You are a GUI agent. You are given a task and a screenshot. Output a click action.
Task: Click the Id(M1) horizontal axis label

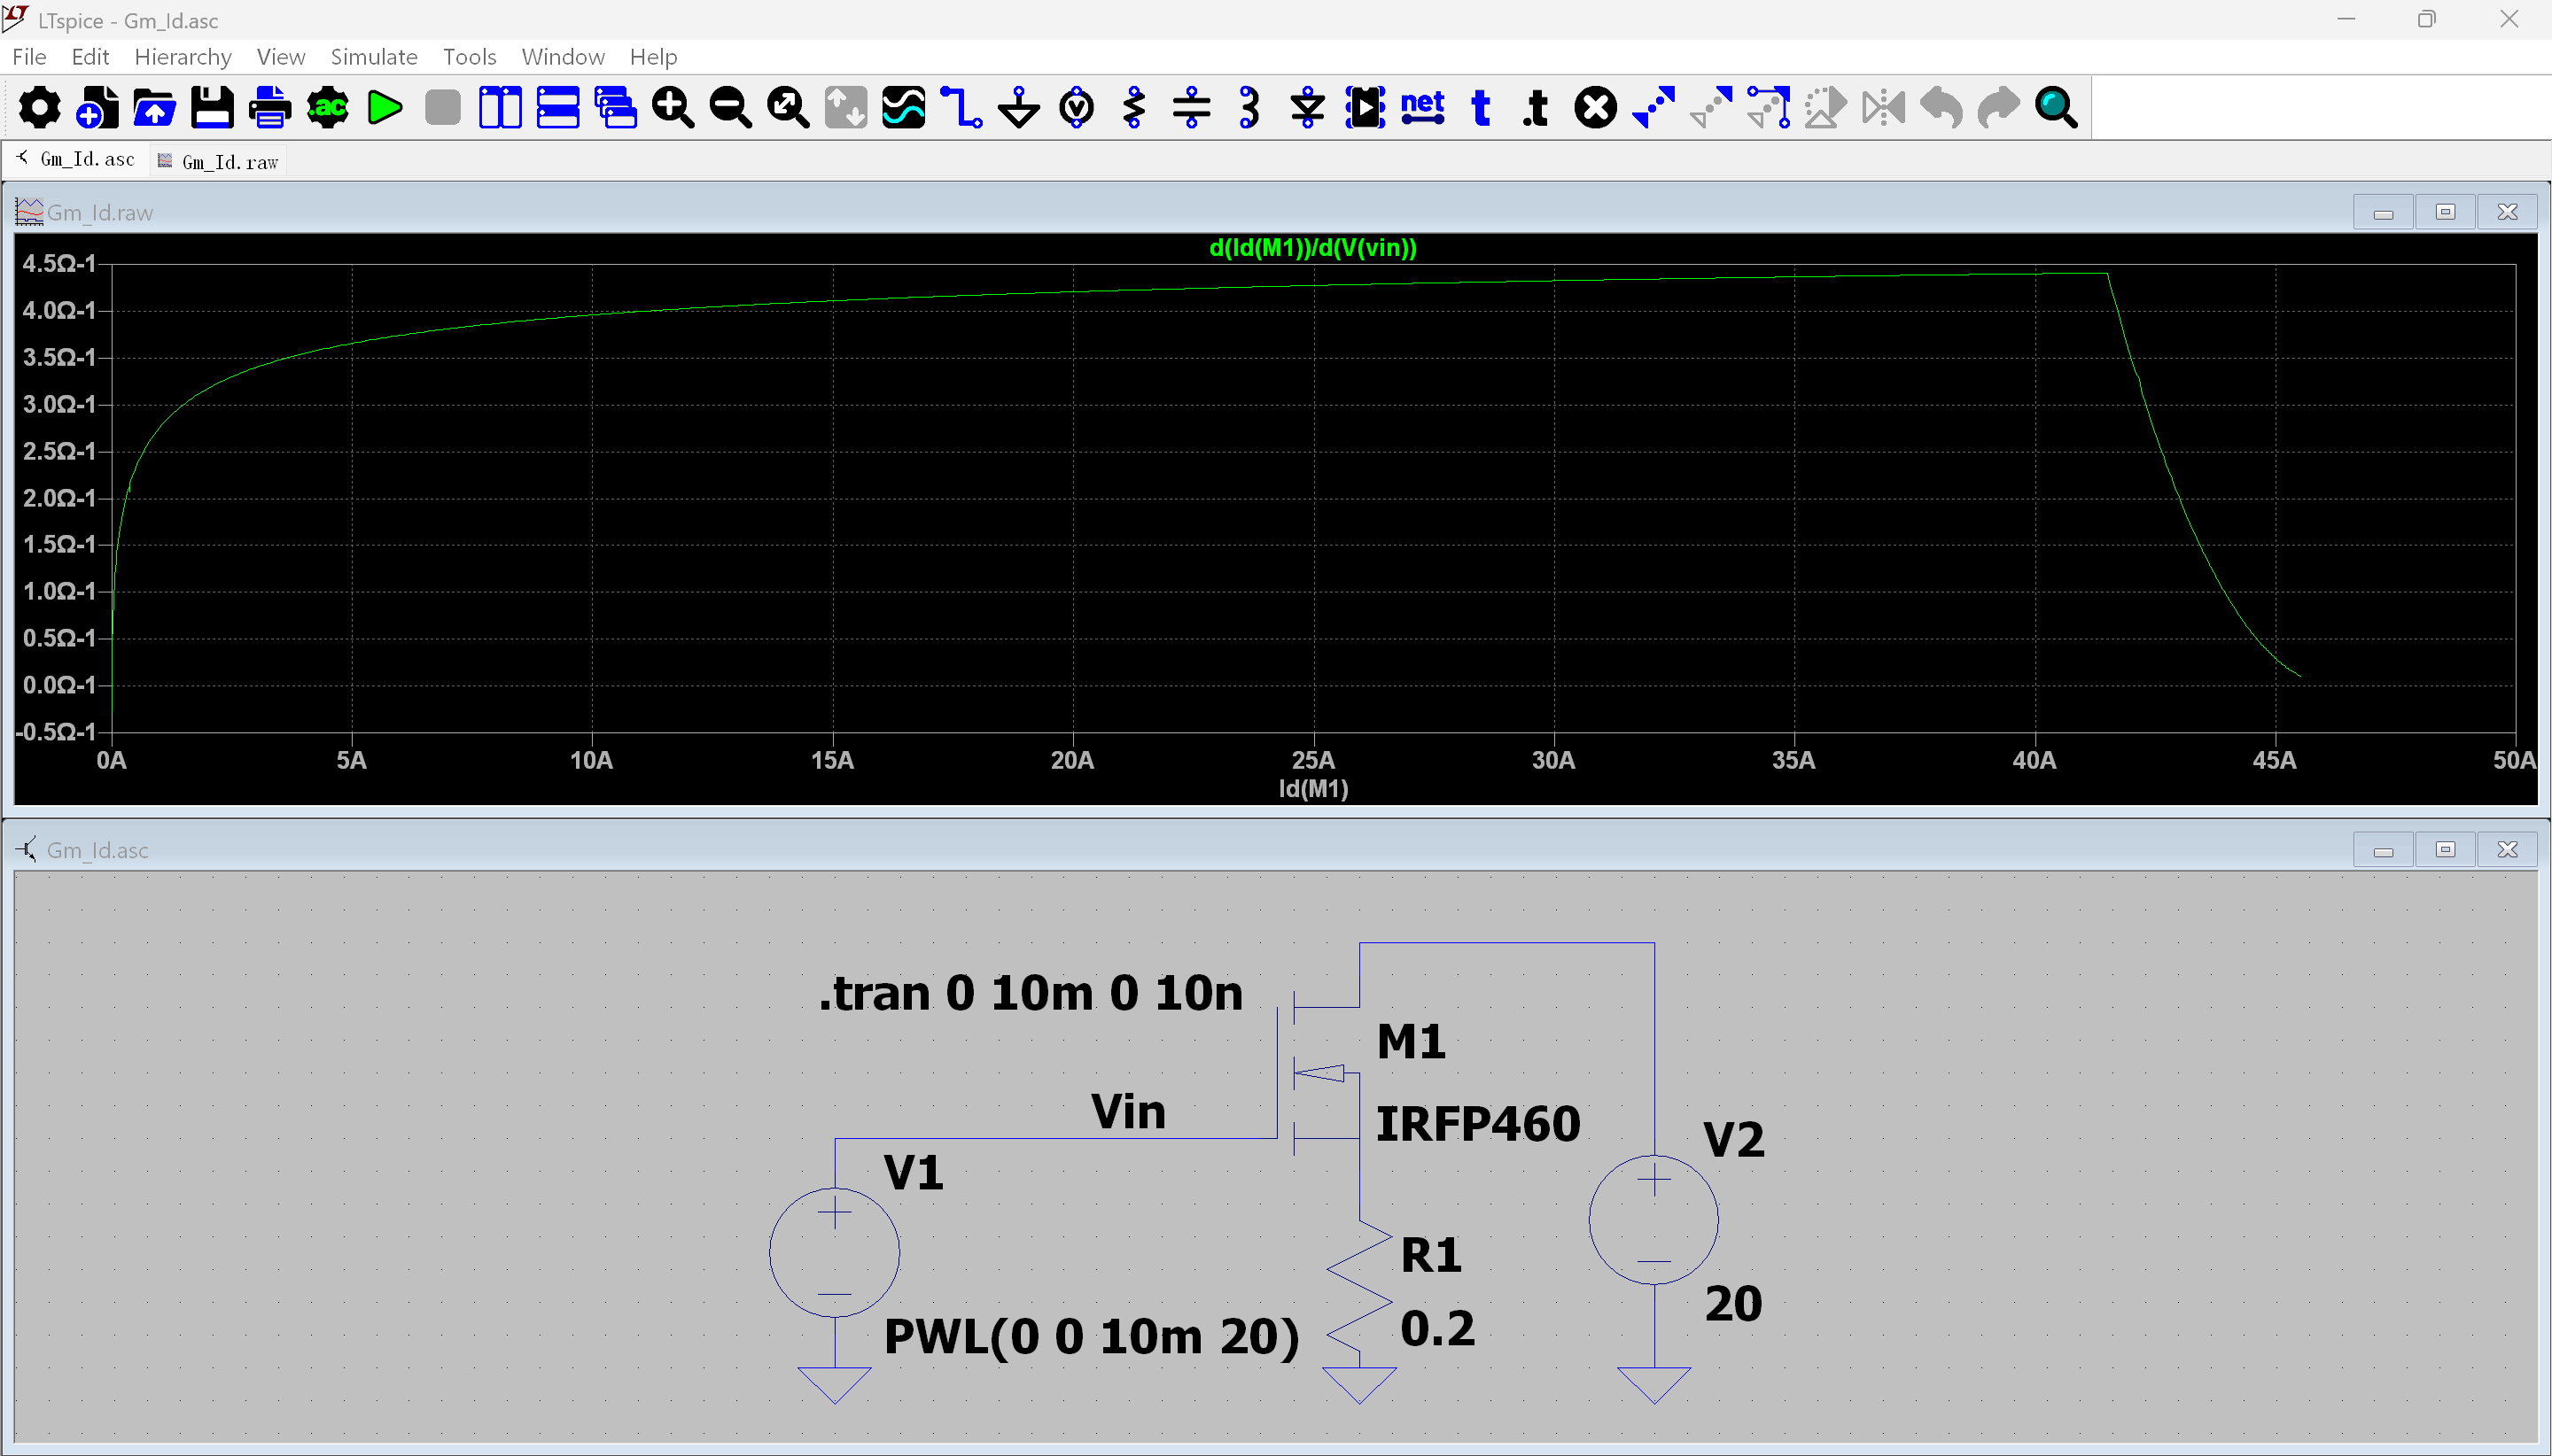pyautogui.click(x=1313, y=789)
